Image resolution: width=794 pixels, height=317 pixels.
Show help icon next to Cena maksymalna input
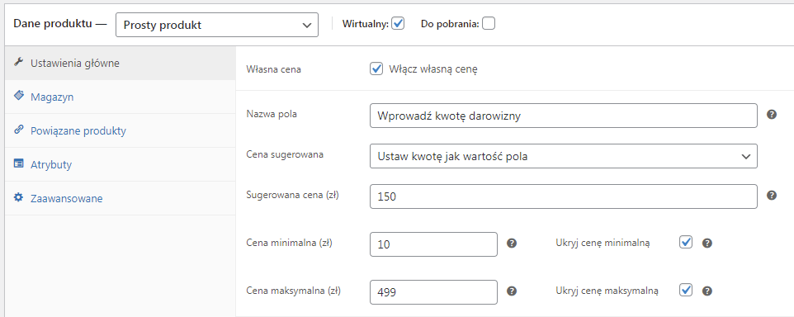point(512,291)
